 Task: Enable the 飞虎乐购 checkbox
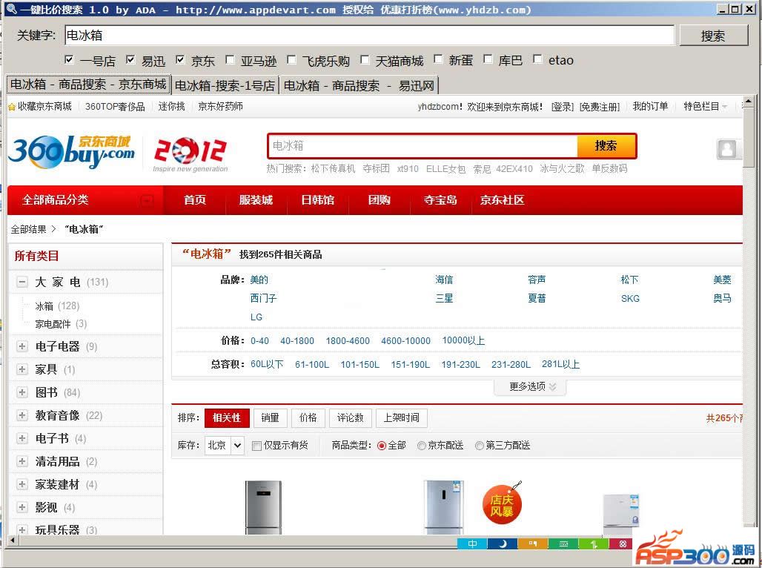pos(291,60)
